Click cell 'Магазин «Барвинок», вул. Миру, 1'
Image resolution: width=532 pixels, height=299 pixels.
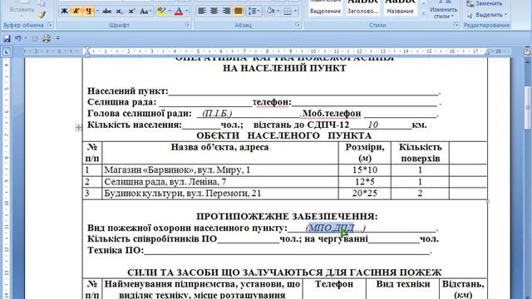coord(220,169)
